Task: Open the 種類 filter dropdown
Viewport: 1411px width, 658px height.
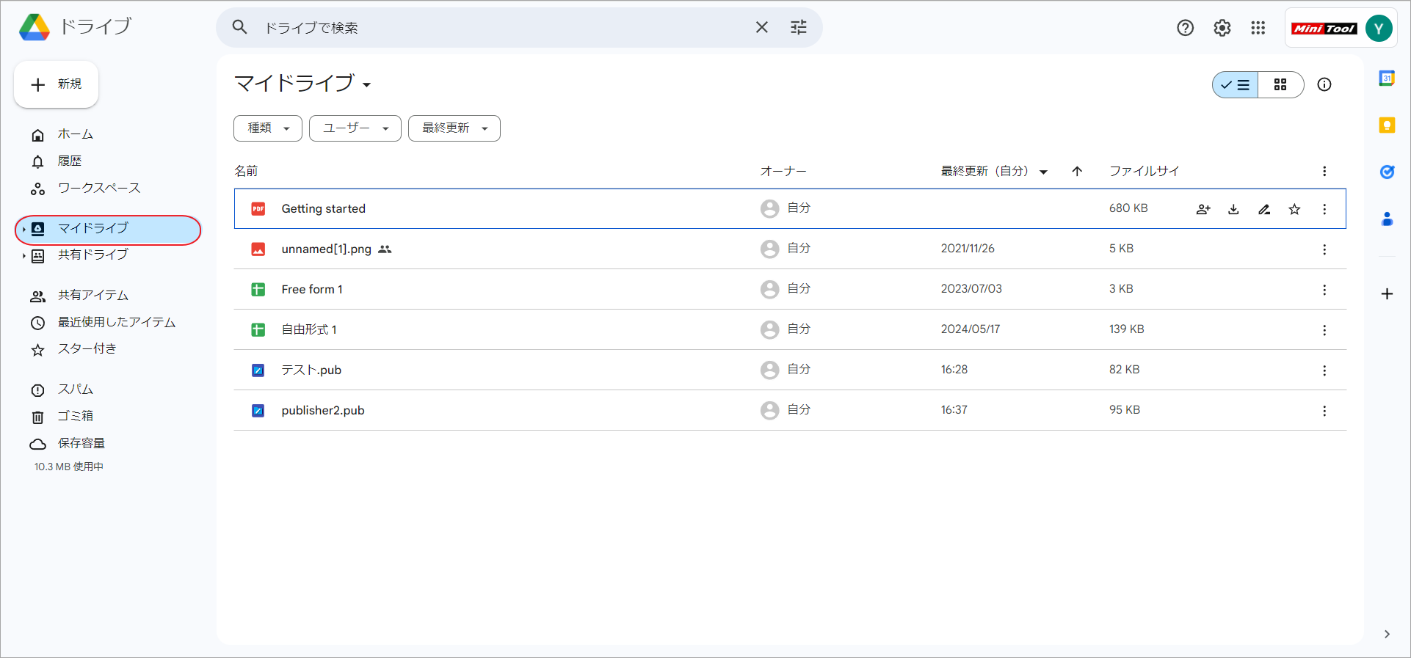Action: pos(268,128)
